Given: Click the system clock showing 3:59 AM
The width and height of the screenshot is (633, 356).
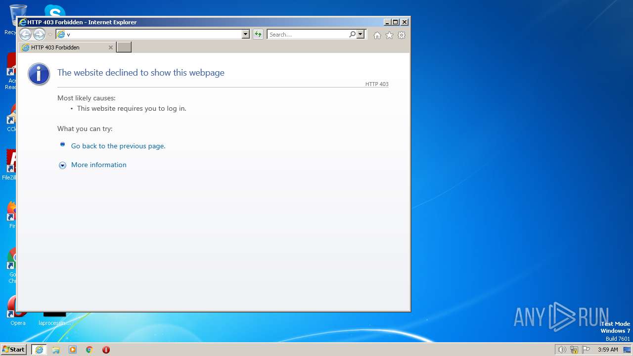Looking at the screenshot, I should (x=608, y=350).
